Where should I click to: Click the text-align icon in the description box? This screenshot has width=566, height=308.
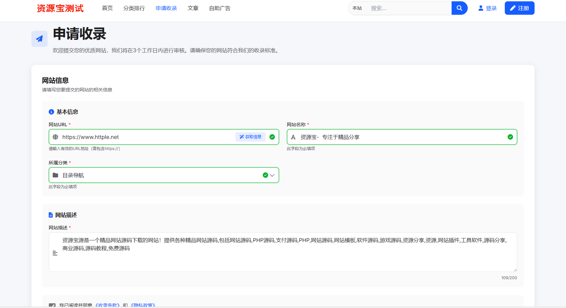coord(55,253)
